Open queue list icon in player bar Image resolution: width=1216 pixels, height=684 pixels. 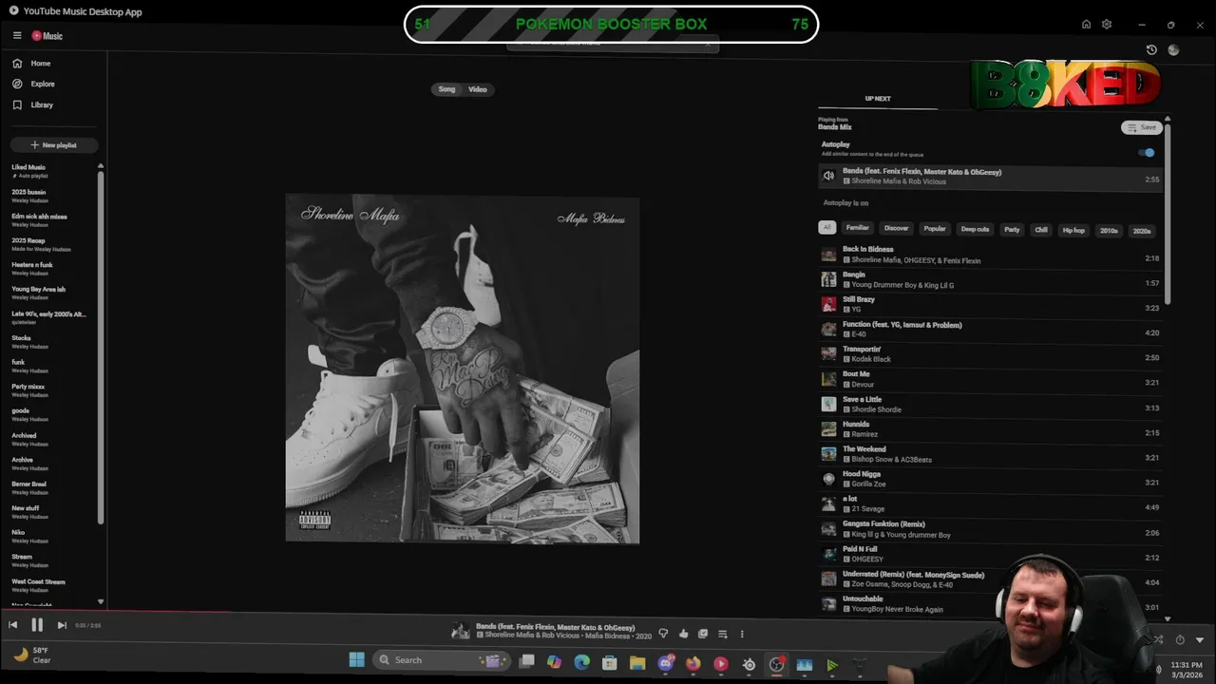[722, 634]
